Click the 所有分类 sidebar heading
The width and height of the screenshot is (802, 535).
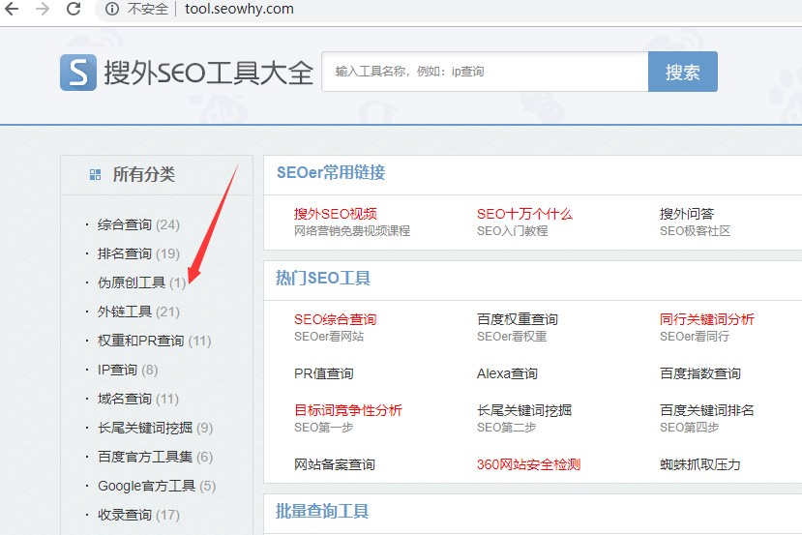[x=144, y=174]
